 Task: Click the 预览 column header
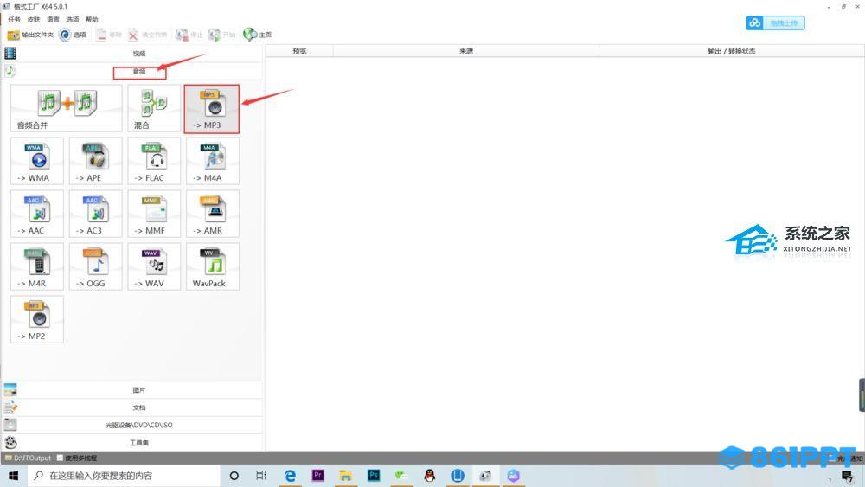299,51
